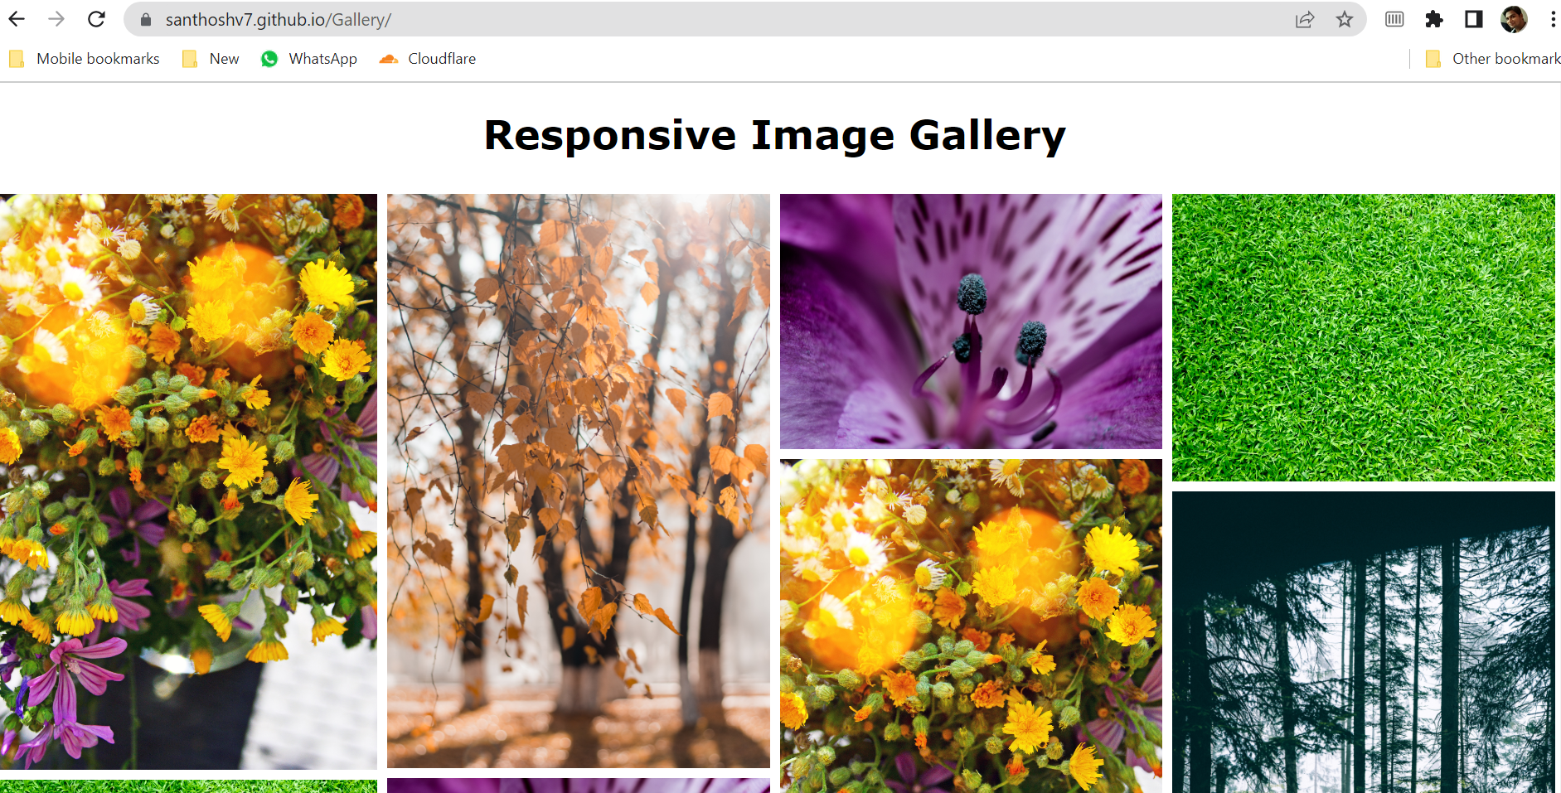Share this page using the share icon
The image size is (1561, 793).
1304,20
